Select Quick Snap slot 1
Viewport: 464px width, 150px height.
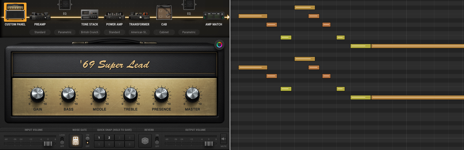99,138
